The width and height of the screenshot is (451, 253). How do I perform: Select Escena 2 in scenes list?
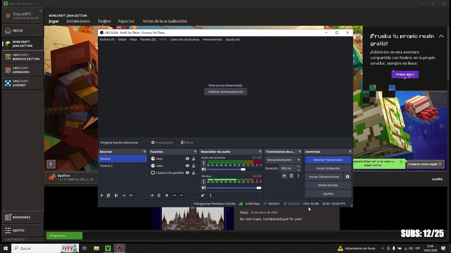pyautogui.click(x=123, y=166)
